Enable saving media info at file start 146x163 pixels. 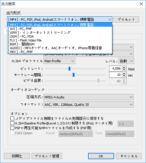coord(12,119)
